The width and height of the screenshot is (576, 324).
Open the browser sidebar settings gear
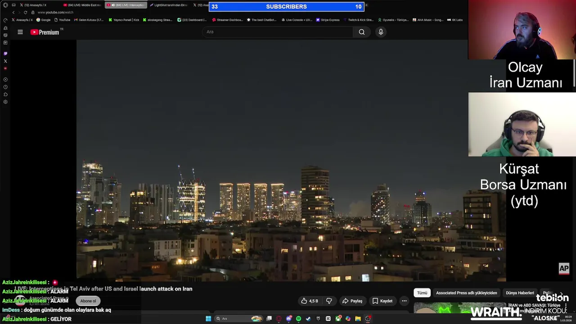(x=5, y=102)
